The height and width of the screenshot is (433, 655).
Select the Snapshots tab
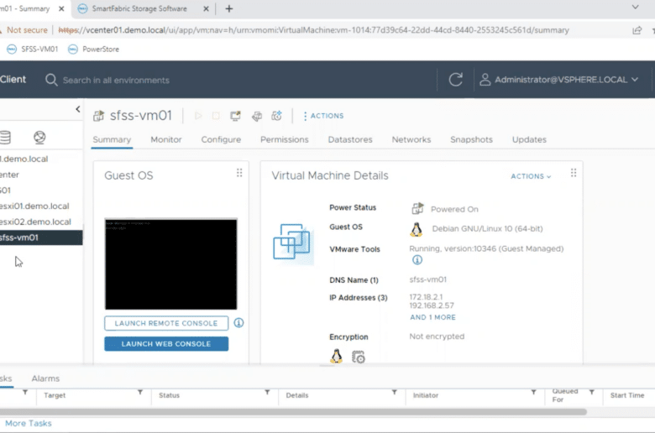tap(471, 139)
